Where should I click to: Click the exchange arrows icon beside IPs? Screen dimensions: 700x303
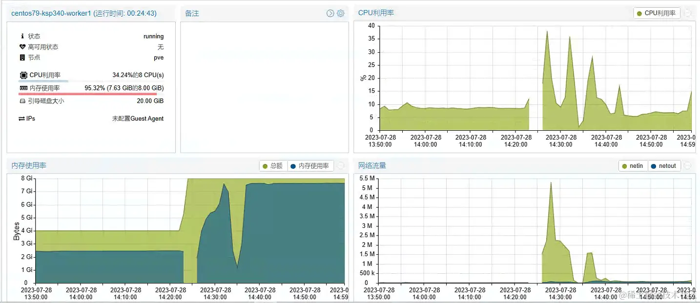pos(22,119)
